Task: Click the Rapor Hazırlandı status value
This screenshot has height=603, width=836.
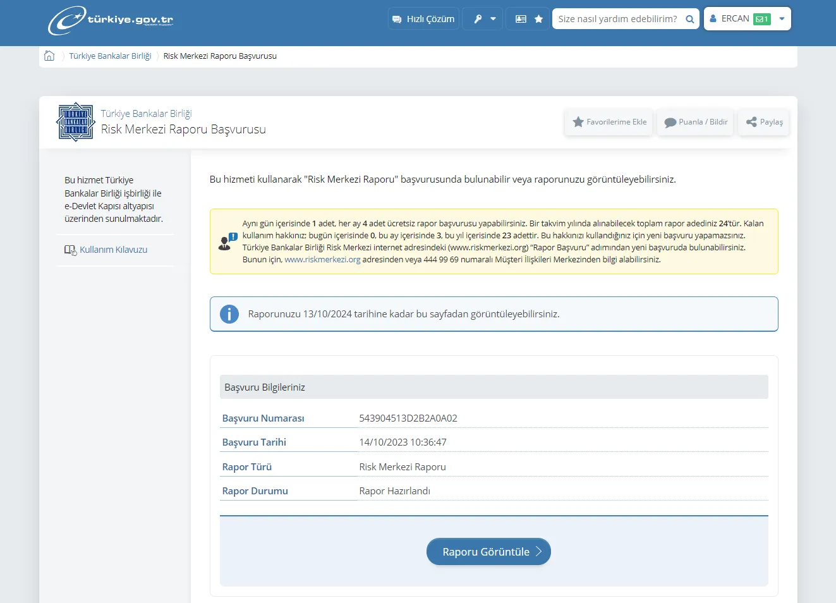Action: click(395, 491)
